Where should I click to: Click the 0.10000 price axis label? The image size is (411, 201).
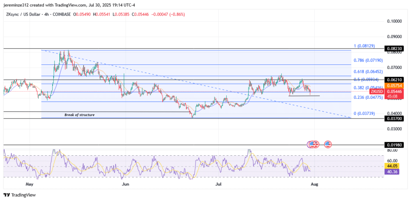tap(394, 21)
